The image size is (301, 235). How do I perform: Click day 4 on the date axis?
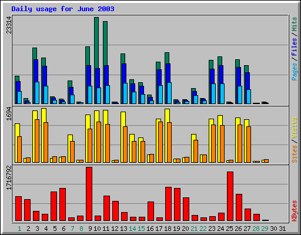click(x=46, y=229)
